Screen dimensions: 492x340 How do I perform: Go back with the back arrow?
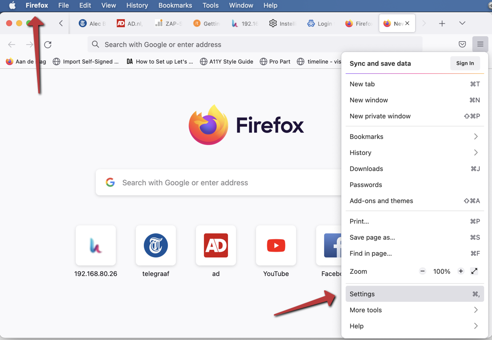click(12, 45)
